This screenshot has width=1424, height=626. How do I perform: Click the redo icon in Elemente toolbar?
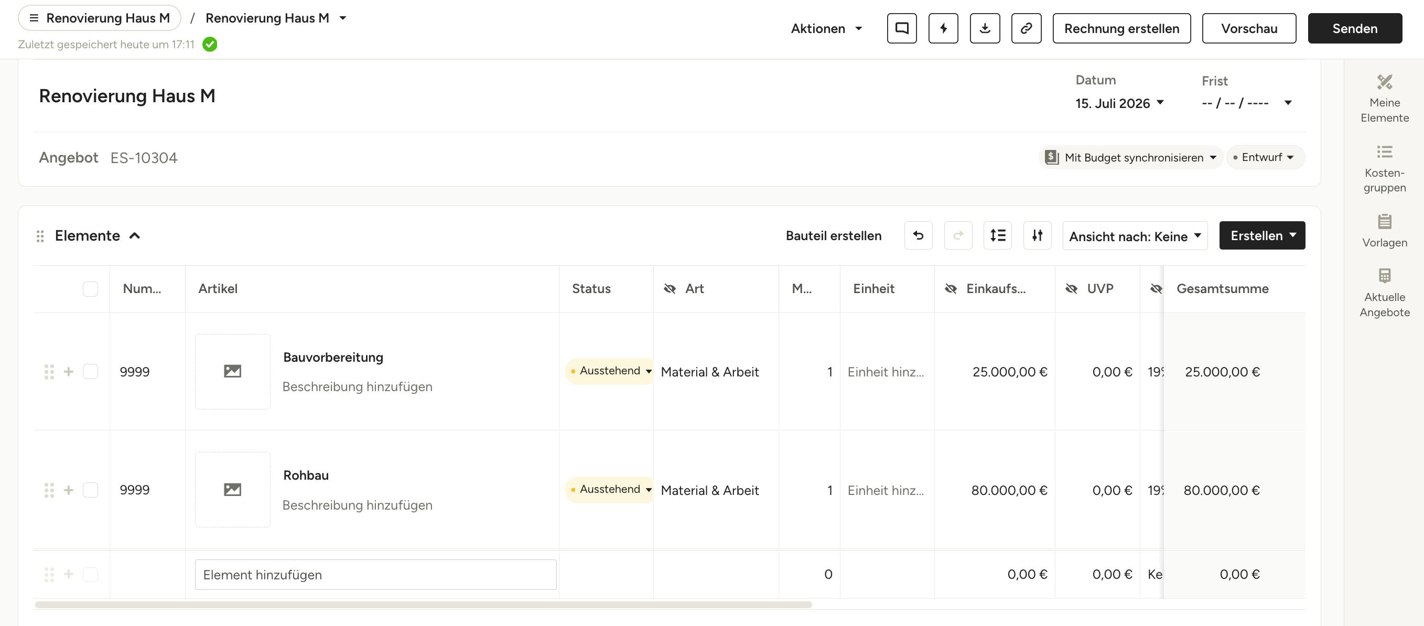pyautogui.click(x=958, y=235)
